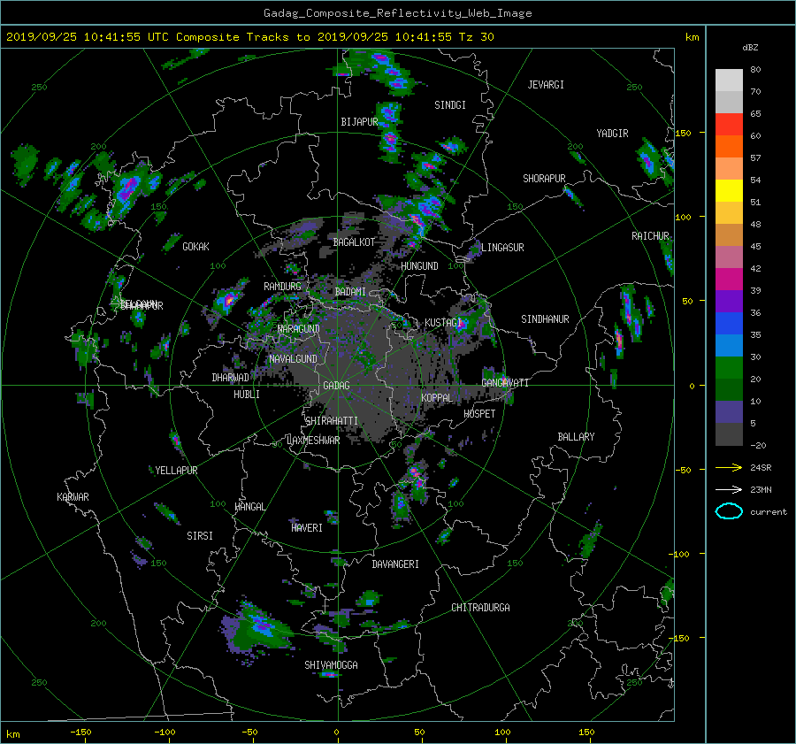Viewport: 796px width, 744px height.
Task: Click the GANGAVATI city label
Action: point(505,382)
